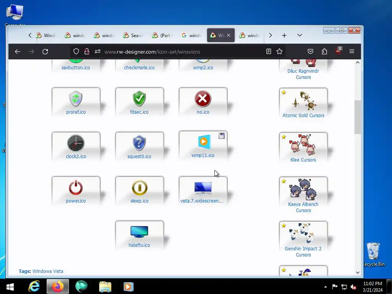Viewport: 392px width, 294px height.
Task: Expand the list all tabs dropdown
Action: click(x=300, y=35)
